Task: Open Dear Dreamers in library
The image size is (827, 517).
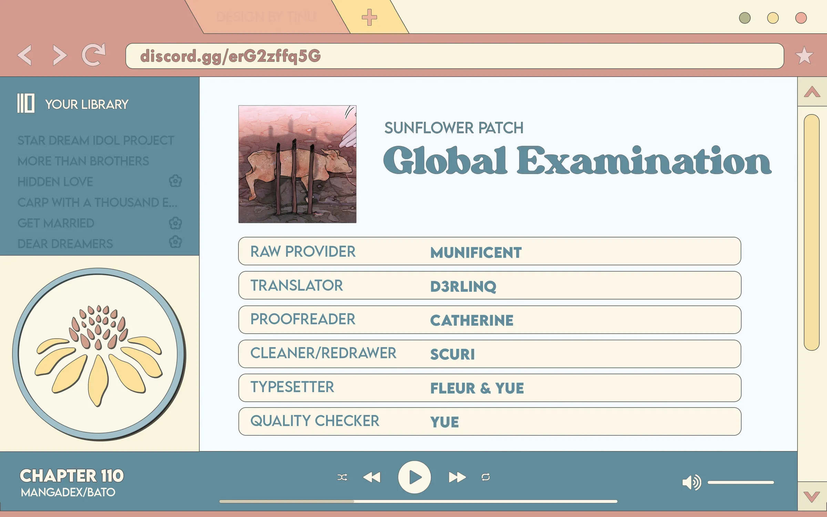Action: pyautogui.click(x=65, y=244)
